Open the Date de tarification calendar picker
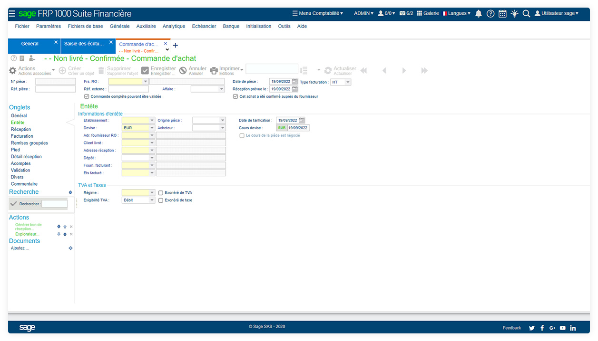 point(302,121)
